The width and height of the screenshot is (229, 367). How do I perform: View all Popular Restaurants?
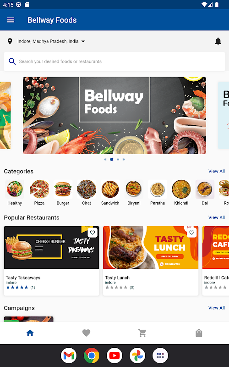point(216,217)
